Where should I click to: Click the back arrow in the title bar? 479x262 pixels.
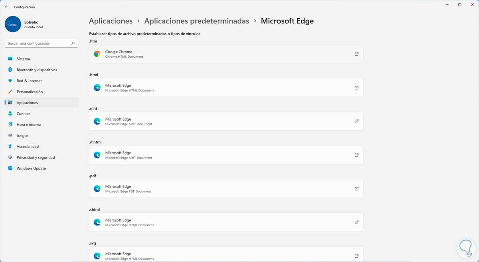pos(7,7)
